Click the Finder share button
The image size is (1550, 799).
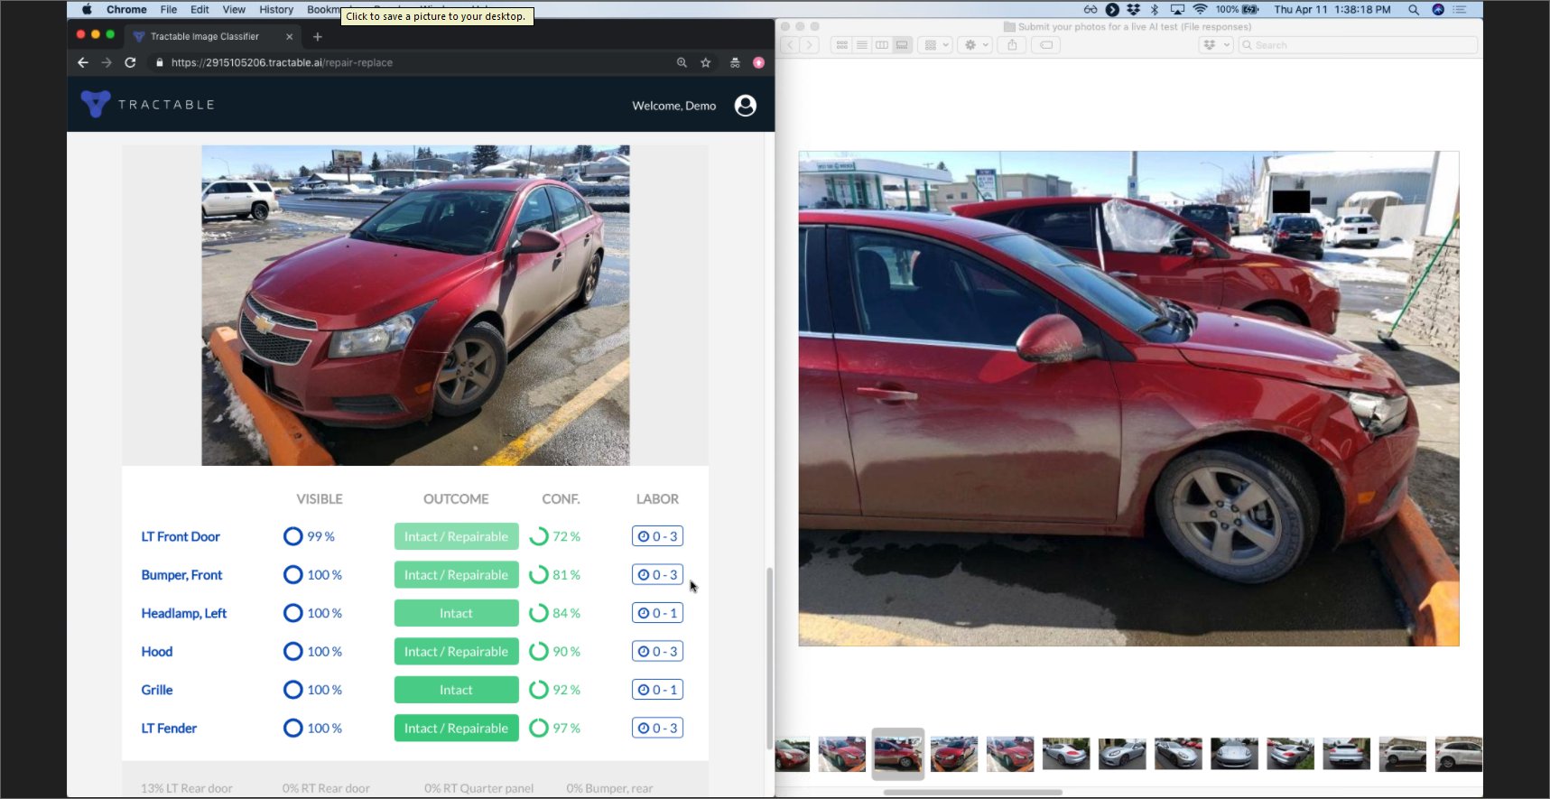point(1012,45)
